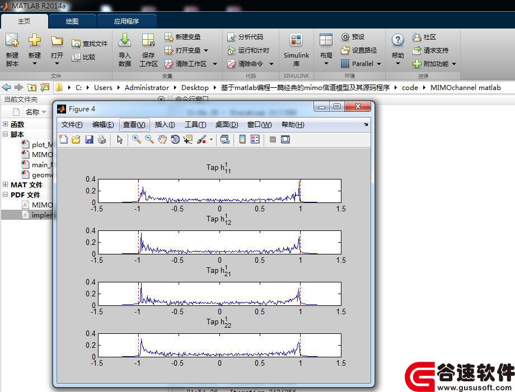The image size is (515, 392).
Task: Click 运行和计时 run and time
Action: (x=249, y=50)
